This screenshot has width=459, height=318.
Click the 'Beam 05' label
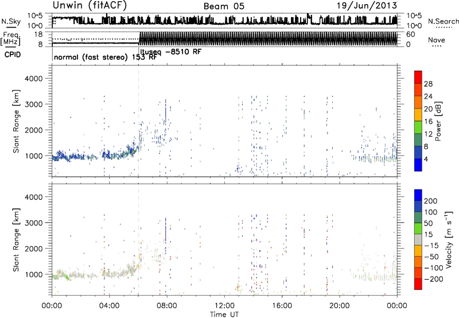tap(224, 6)
